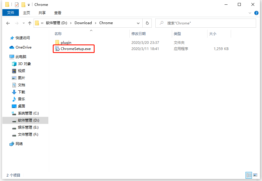262x181 pixels.
Task: Open the 音乐 folder in sidebar
Action: pyautogui.click(x=19, y=99)
